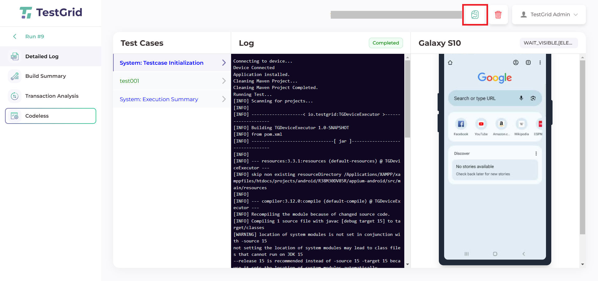Open the three-dot menu on device browser

pyautogui.click(x=540, y=63)
